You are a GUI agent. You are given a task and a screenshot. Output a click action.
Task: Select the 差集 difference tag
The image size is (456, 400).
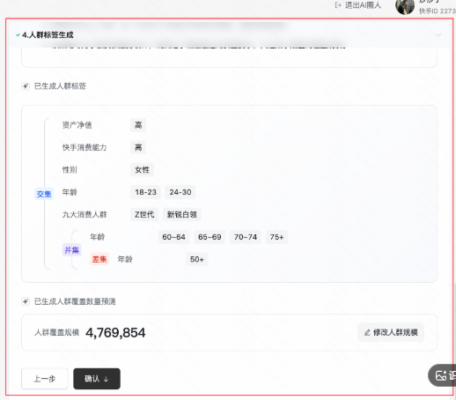(x=99, y=259)
